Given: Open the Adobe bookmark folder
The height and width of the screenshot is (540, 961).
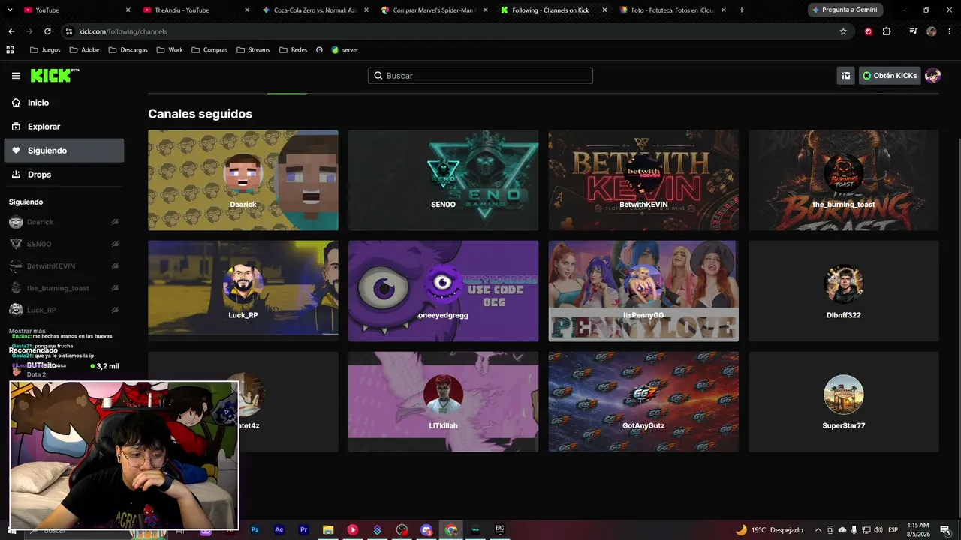Looking at the screenshot, I should coord(84,50).
